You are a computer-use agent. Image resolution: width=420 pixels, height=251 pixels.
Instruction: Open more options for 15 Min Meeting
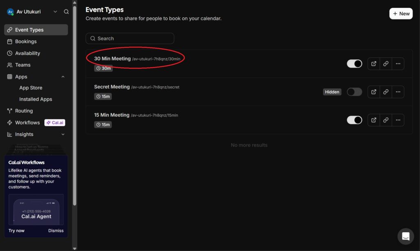tap(398, 120)
